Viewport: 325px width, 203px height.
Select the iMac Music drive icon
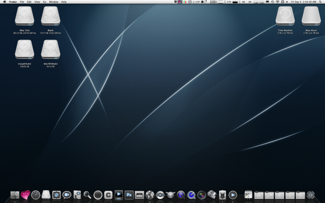coord(311,16)
